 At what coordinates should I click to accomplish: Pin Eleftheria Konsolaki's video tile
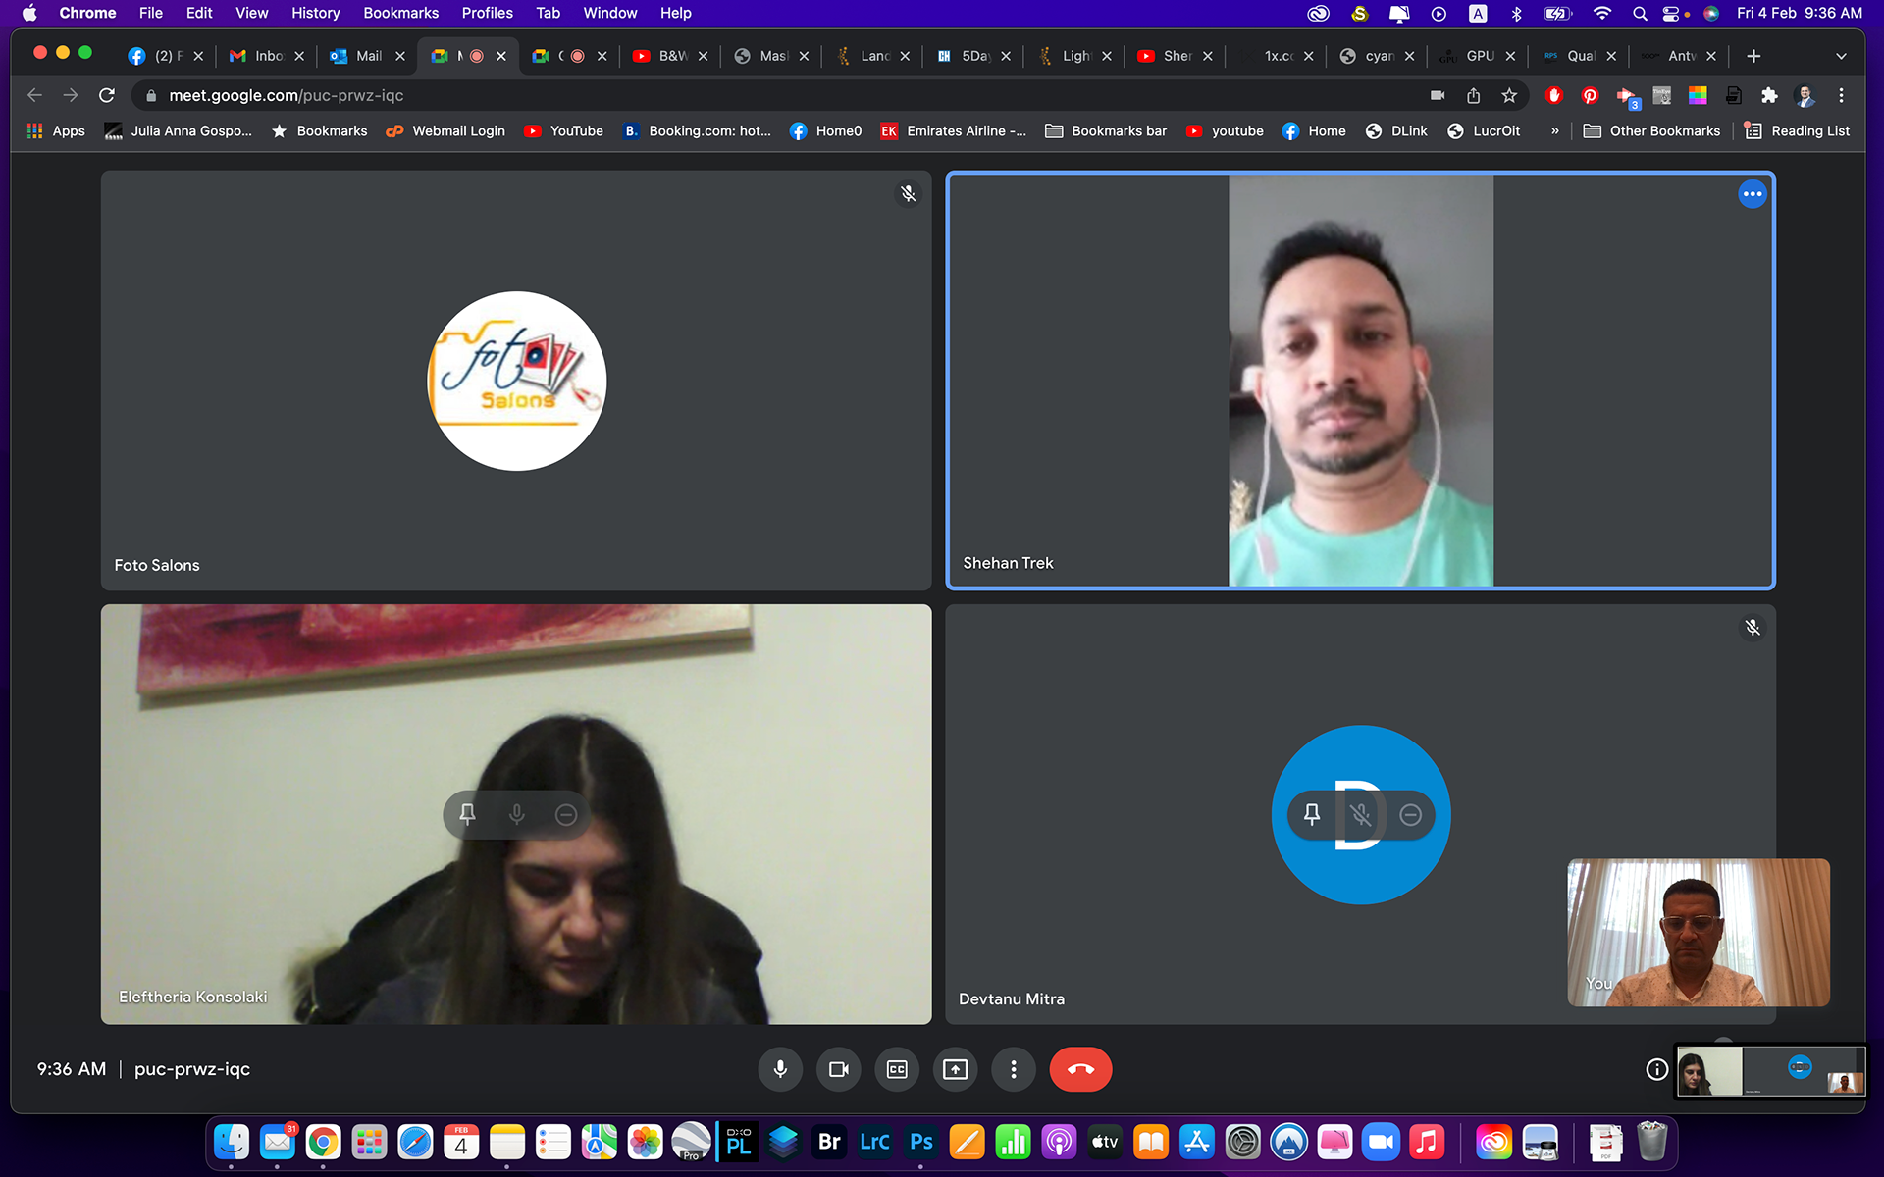[x=468, y=814]
